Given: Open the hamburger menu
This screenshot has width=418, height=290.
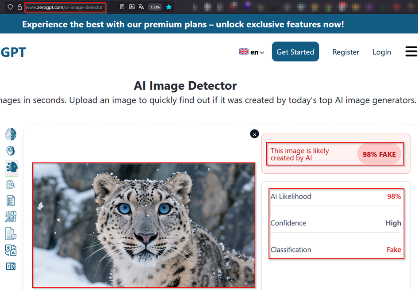Looking at the screenshot, I should pos(411,52).
